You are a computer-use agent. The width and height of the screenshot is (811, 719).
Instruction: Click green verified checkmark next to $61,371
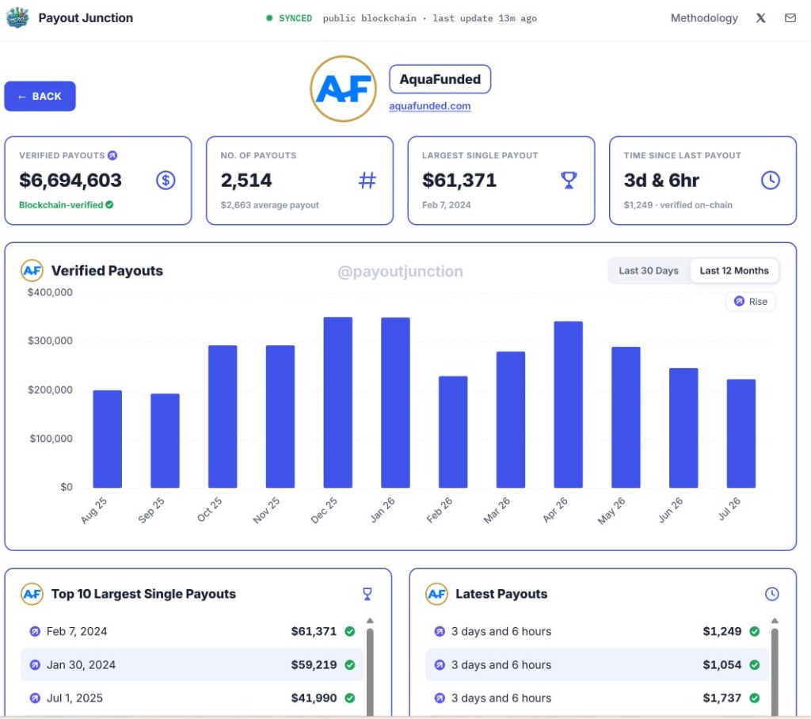[x=349, y=632]
